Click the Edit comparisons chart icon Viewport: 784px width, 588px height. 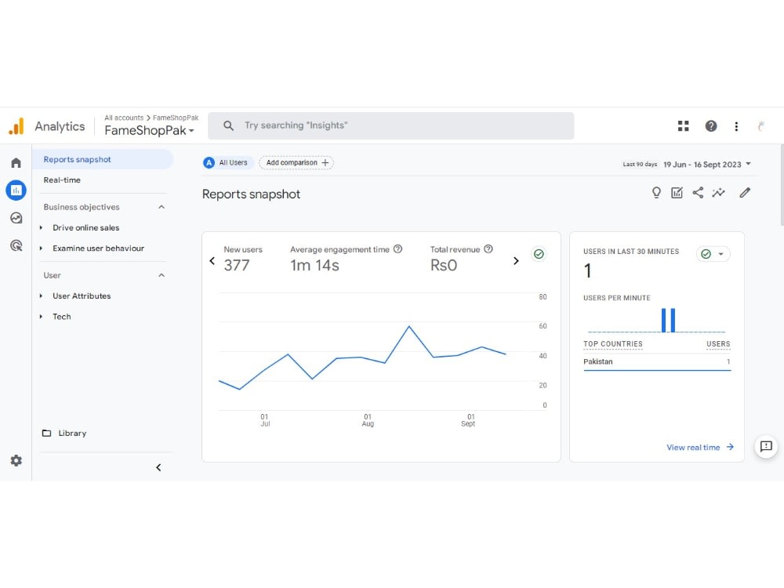(x=677, y=193)
